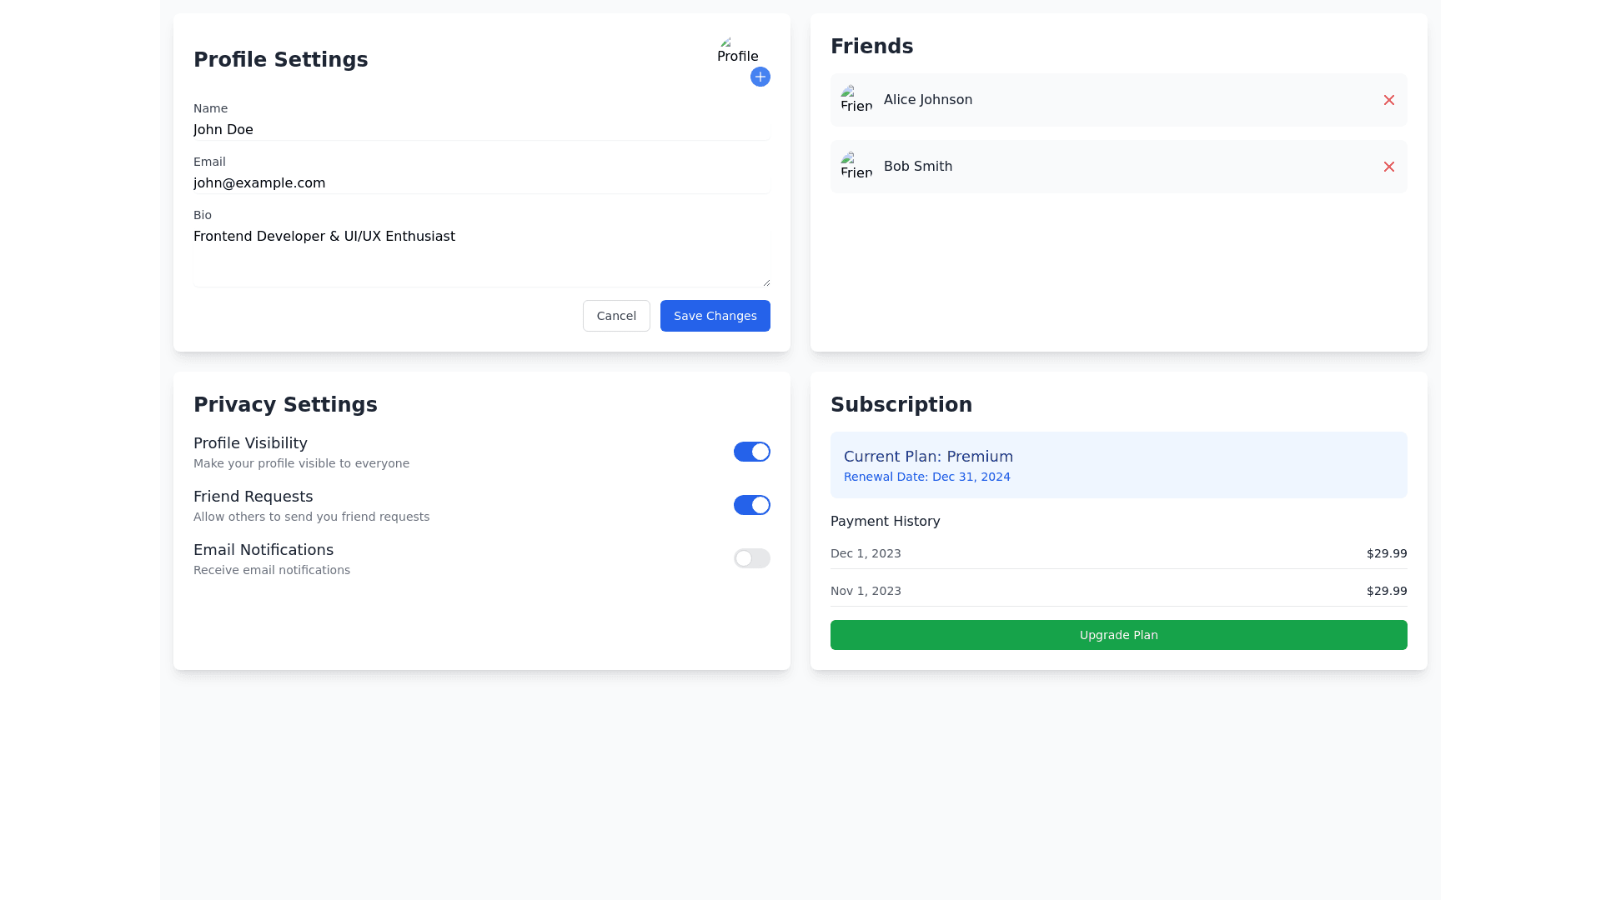Viewport: 1601px width, 900px height.
Task: Turn off the Friend Requests toggle
Action: [x=751, y=504]
